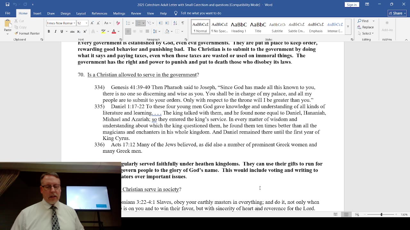The image size is (410, 230).
Task: Click the Sign in button
Action: [352, 4]
